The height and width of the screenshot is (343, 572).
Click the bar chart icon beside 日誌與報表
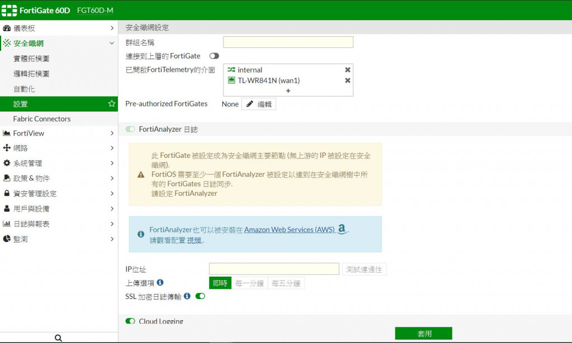7,224
